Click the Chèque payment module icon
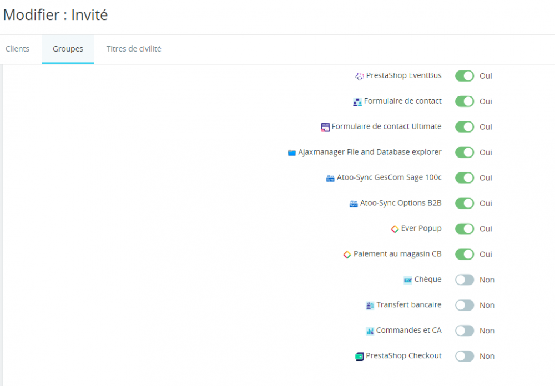Viewport: 555px width, 386px height. (x=408, y=280)
